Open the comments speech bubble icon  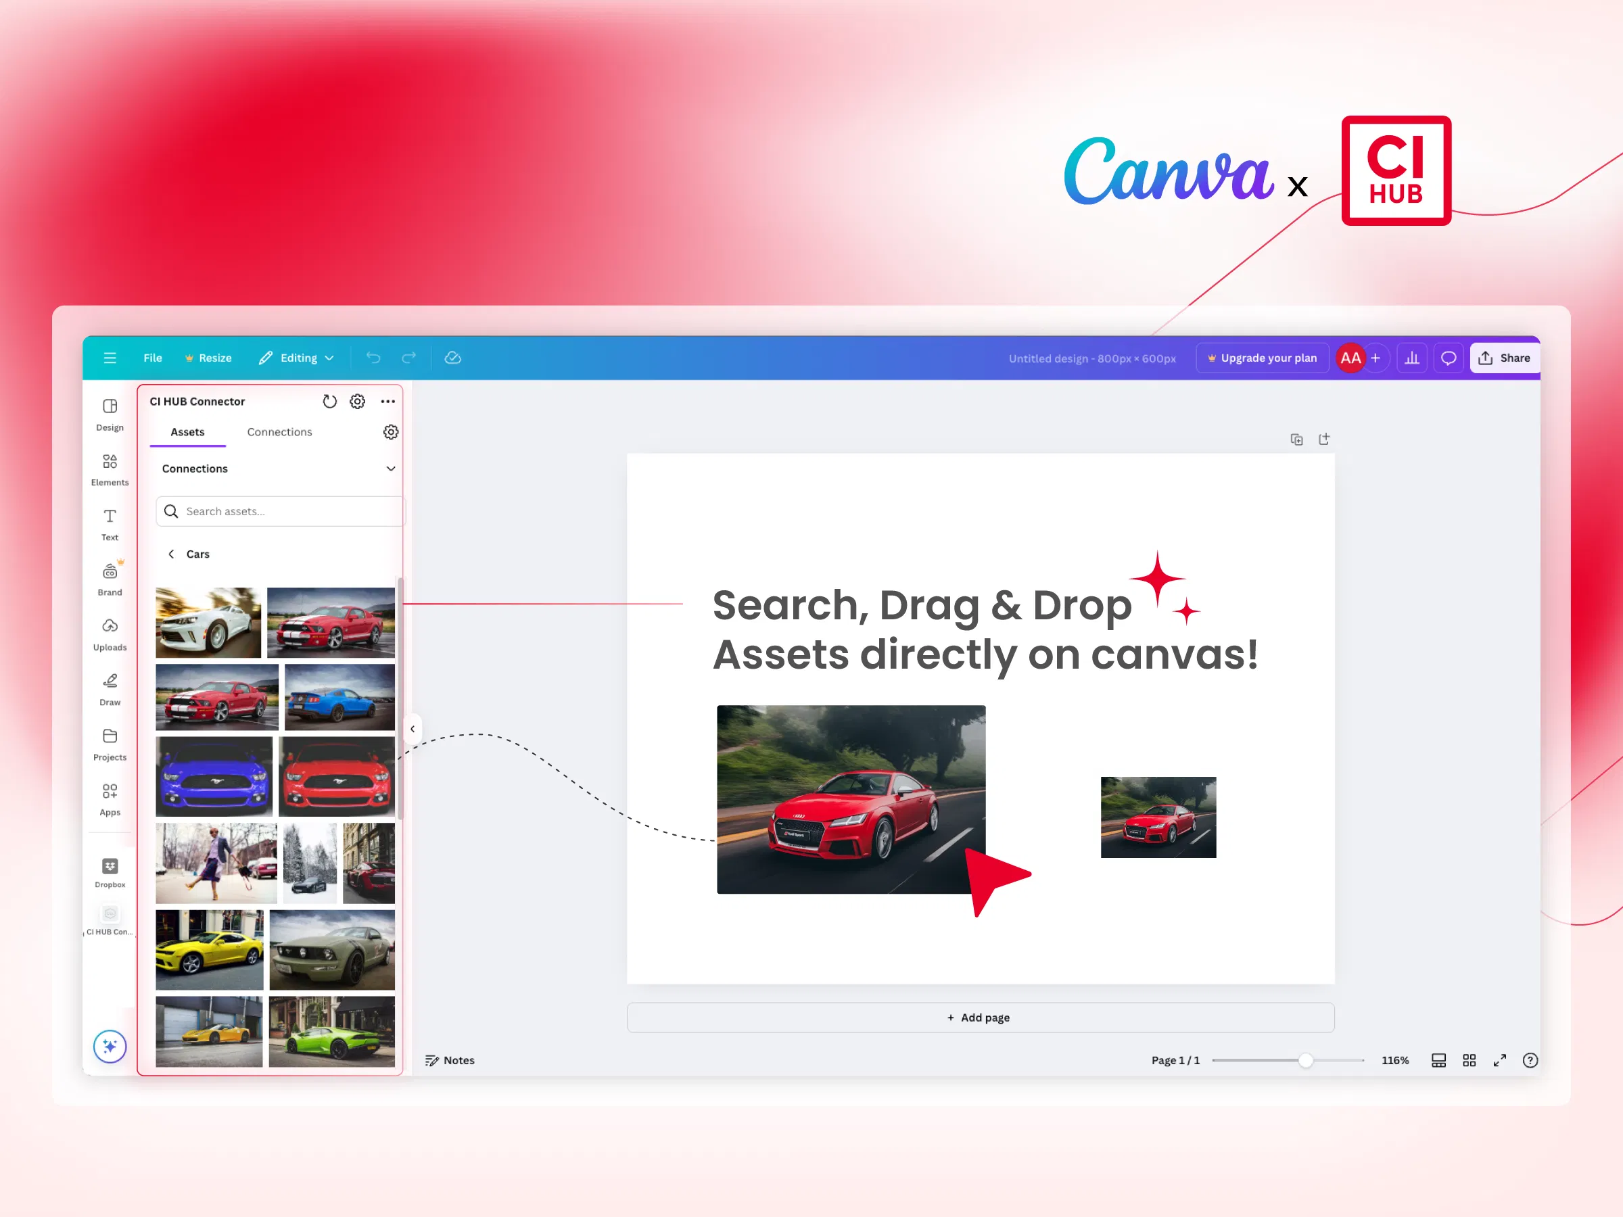(1448, 358)
